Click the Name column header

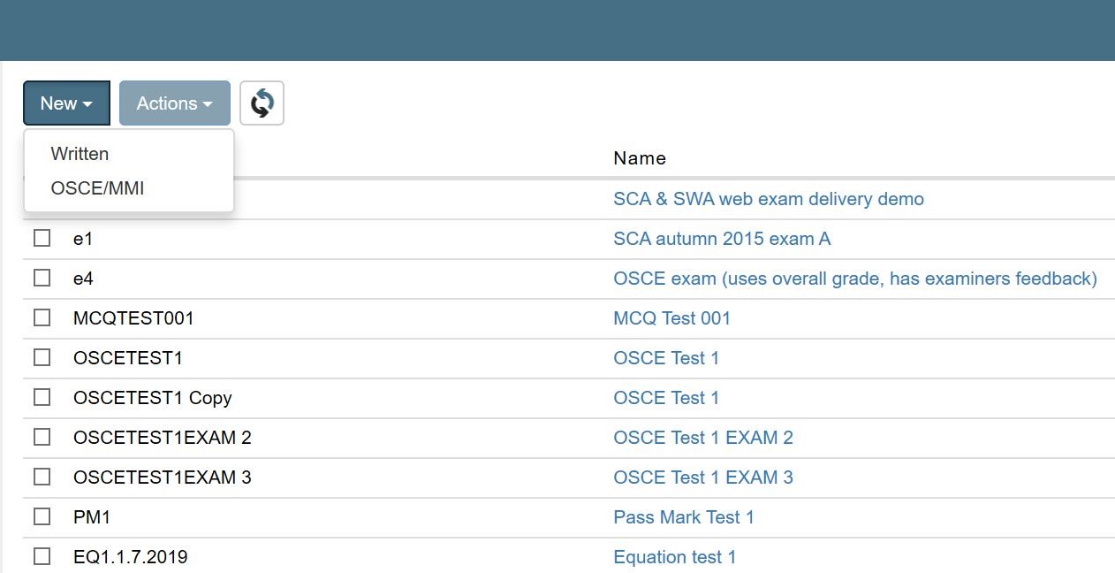tap(640, 158)
